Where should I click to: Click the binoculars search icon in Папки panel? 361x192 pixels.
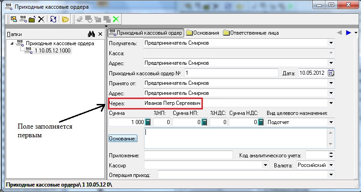point(92,34)
